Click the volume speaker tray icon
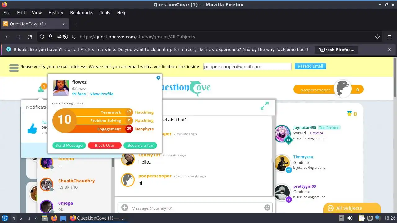397x223 pixels. [350, 218]
